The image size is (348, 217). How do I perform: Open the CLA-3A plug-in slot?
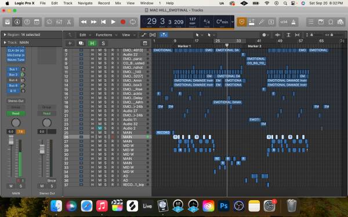click(x=16, y=50)
